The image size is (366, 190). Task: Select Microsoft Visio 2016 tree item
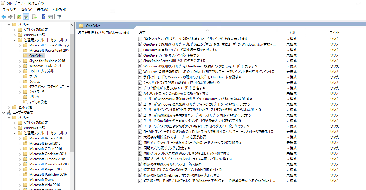[45, 185]
